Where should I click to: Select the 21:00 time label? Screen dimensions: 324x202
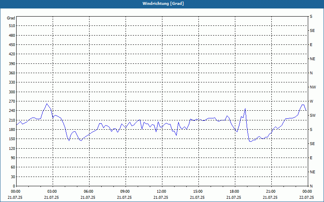pos(271,191)
